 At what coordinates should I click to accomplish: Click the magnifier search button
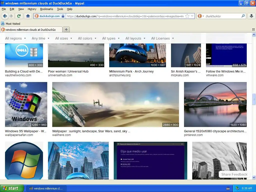tap(243, 16)
